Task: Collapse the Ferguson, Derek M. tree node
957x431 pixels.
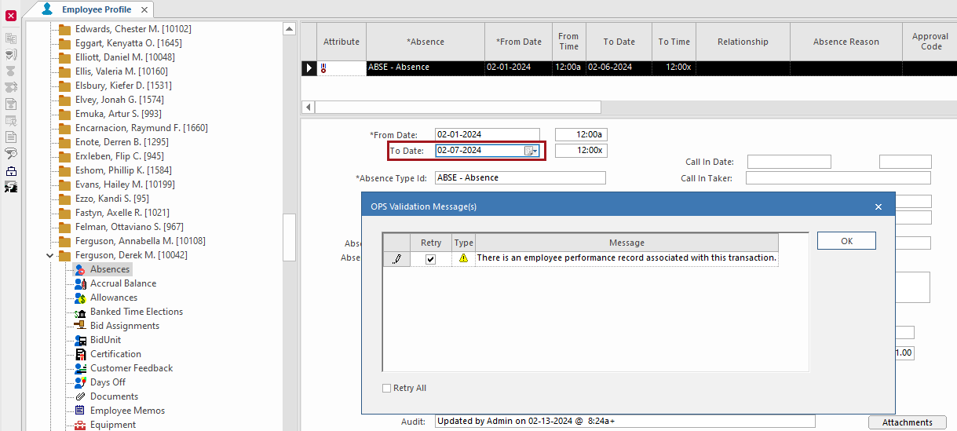Action: pos(50,255)
